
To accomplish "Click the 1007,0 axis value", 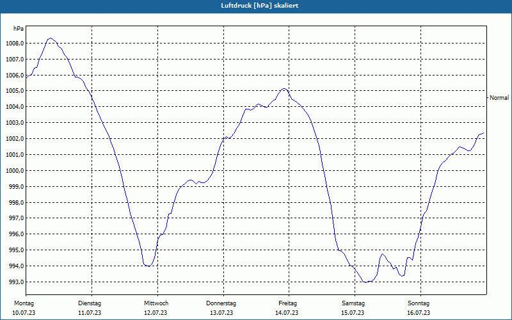I will coord(15,60).
